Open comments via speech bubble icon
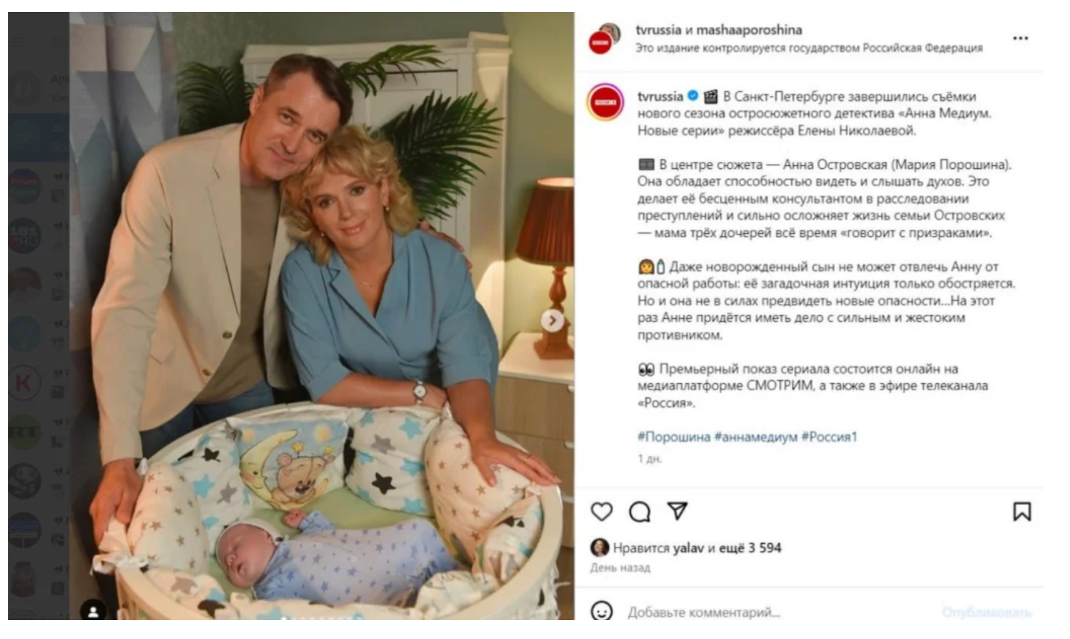Viewport: 1070px width, 639px height. (640, 512)
